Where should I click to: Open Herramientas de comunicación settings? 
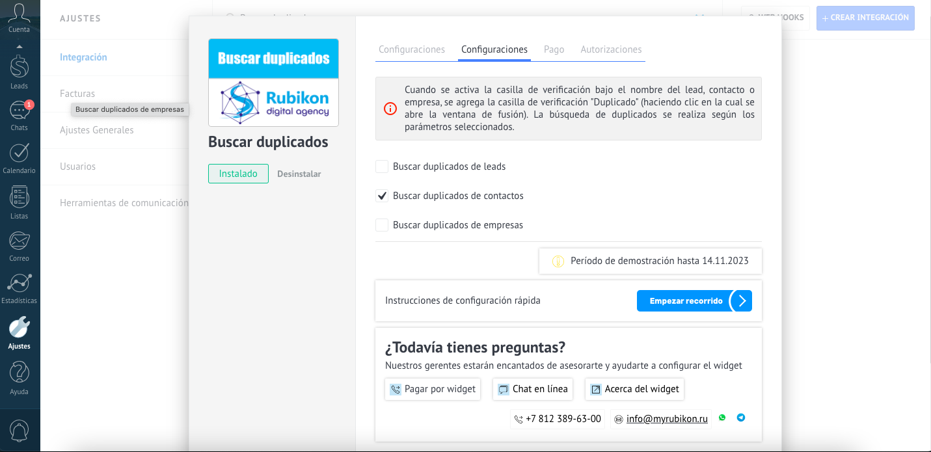coord(124,203)
